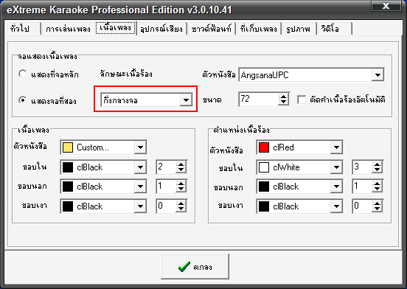Viewport: 407px width, 289px height.
Task: Open position ขอบนอก clBlack color dropdown
Action: point(337,187)
